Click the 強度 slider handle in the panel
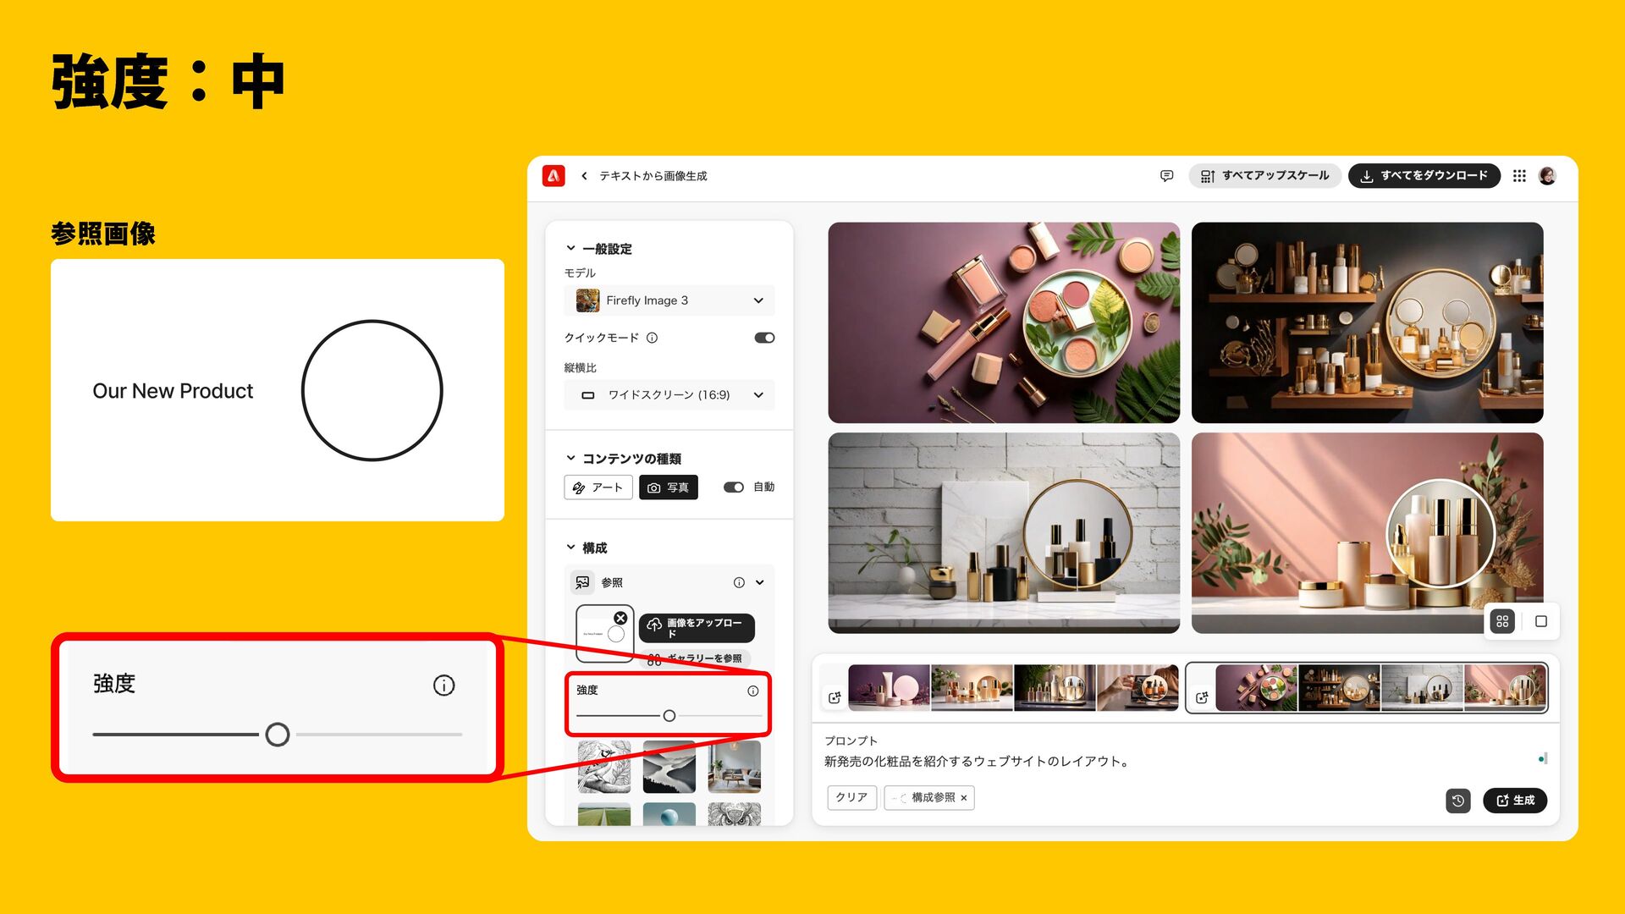This screenshot has width=1625, height=914. point(669,716)
